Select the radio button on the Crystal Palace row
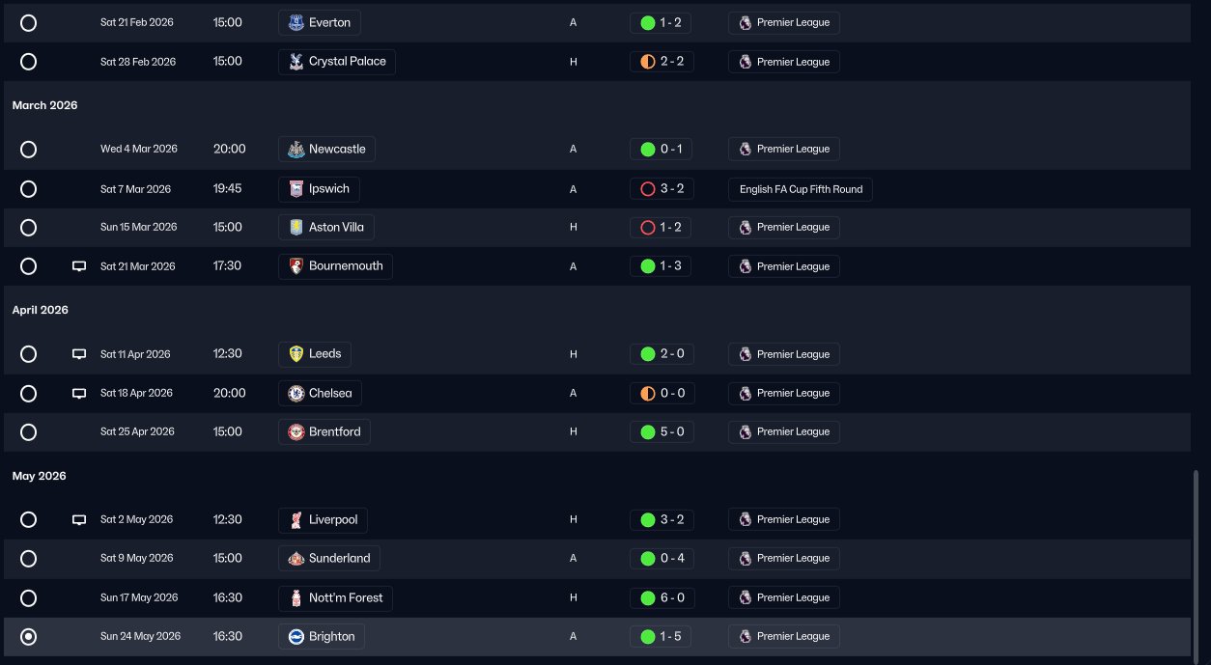 tap(28, 61)
